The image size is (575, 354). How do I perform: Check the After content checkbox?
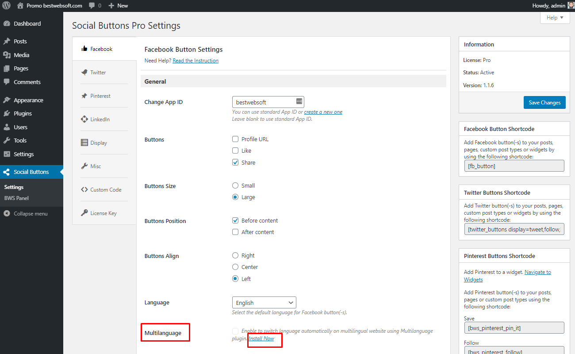click(x=235, y=232)
